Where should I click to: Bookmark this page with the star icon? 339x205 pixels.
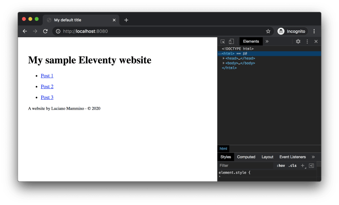coord(268,31)
